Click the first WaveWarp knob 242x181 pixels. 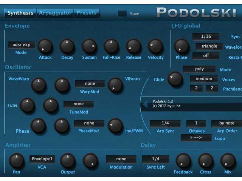39,85
